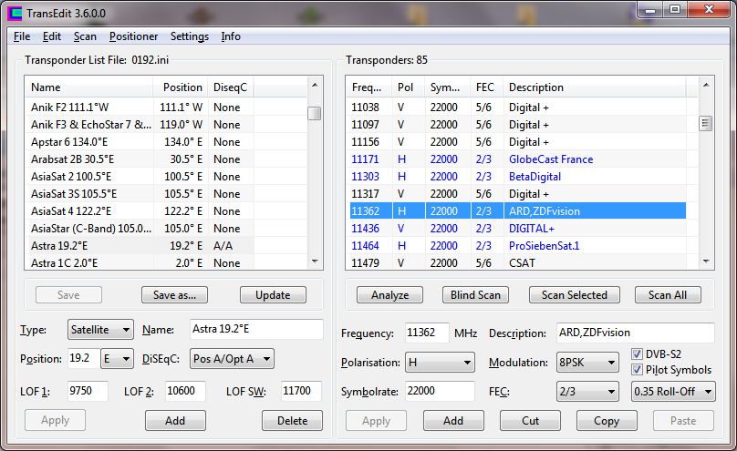This screenshot has height=451, width=737.
Task: Open the 0.35 Roll-Off dropdown
Action: pyautogui.click(x=673, y=392)
